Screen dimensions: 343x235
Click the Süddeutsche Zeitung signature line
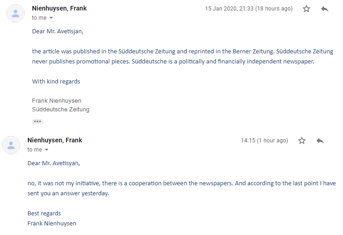61,110
